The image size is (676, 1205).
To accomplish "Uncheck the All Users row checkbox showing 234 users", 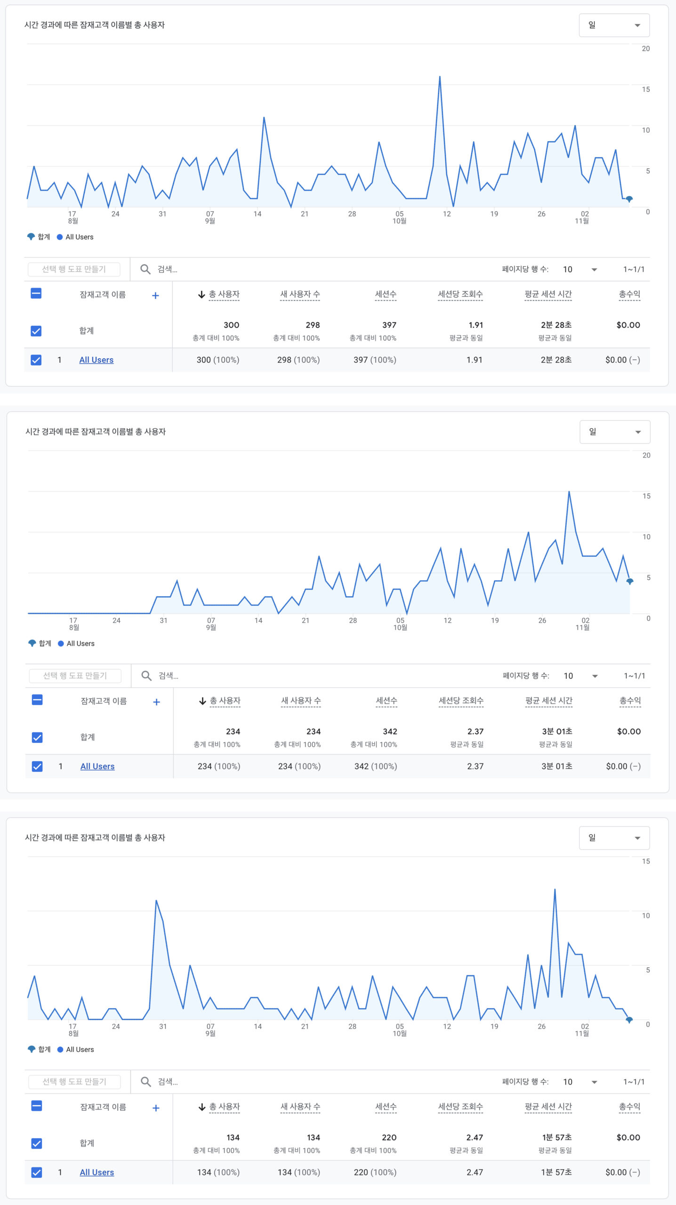I will (37, 766).
